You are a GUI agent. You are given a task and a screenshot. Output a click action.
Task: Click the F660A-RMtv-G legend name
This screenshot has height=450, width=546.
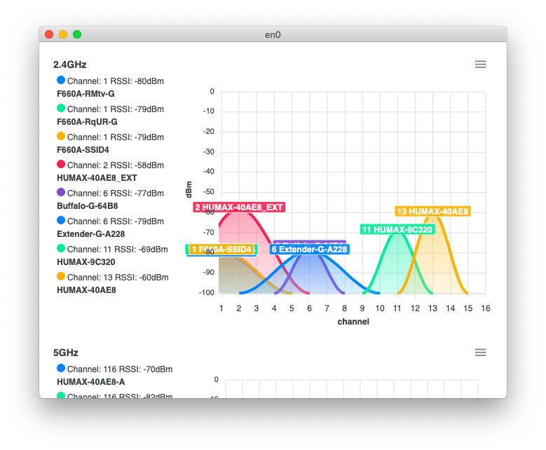pyautogui.click(x=86, y=94)
